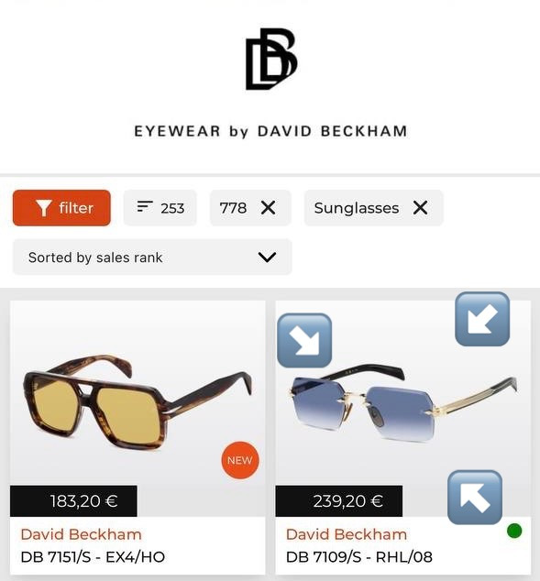Click the DB logo at top
Viewport: 540px width, 581px height.
click(x=271, y=59)
